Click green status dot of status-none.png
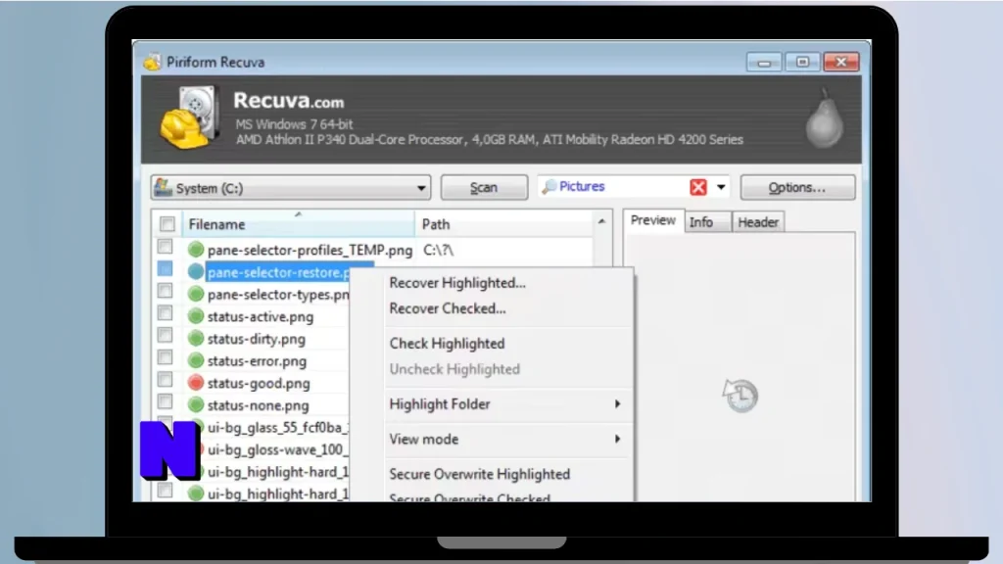This screenshot has height=564, width=1003. tap(196, 404)
